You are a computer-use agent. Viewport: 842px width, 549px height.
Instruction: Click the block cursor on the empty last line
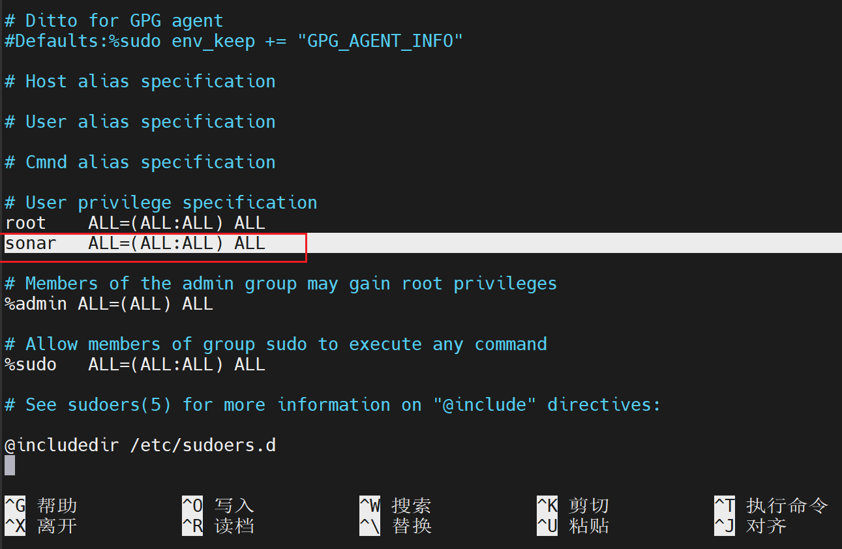pos(10,465)
